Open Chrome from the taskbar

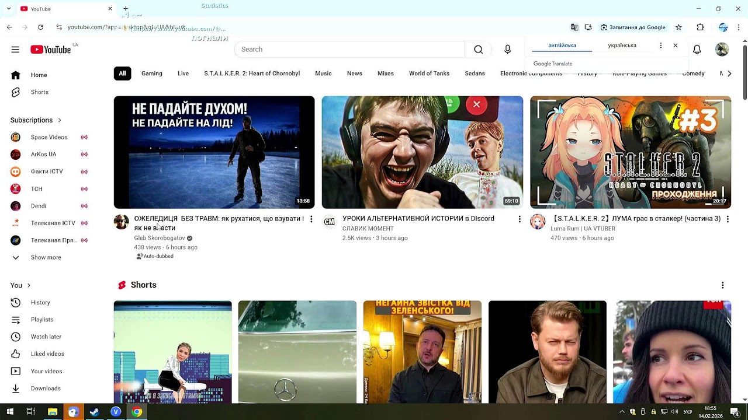click(x=136, y=412)
